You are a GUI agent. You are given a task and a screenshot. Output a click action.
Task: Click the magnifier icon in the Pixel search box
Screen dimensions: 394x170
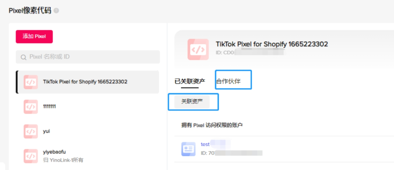pos(23,57)
